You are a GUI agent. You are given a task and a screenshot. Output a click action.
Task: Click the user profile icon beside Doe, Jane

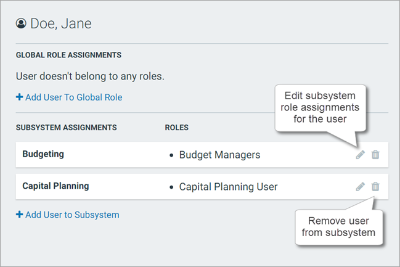[x=21, y=24]
